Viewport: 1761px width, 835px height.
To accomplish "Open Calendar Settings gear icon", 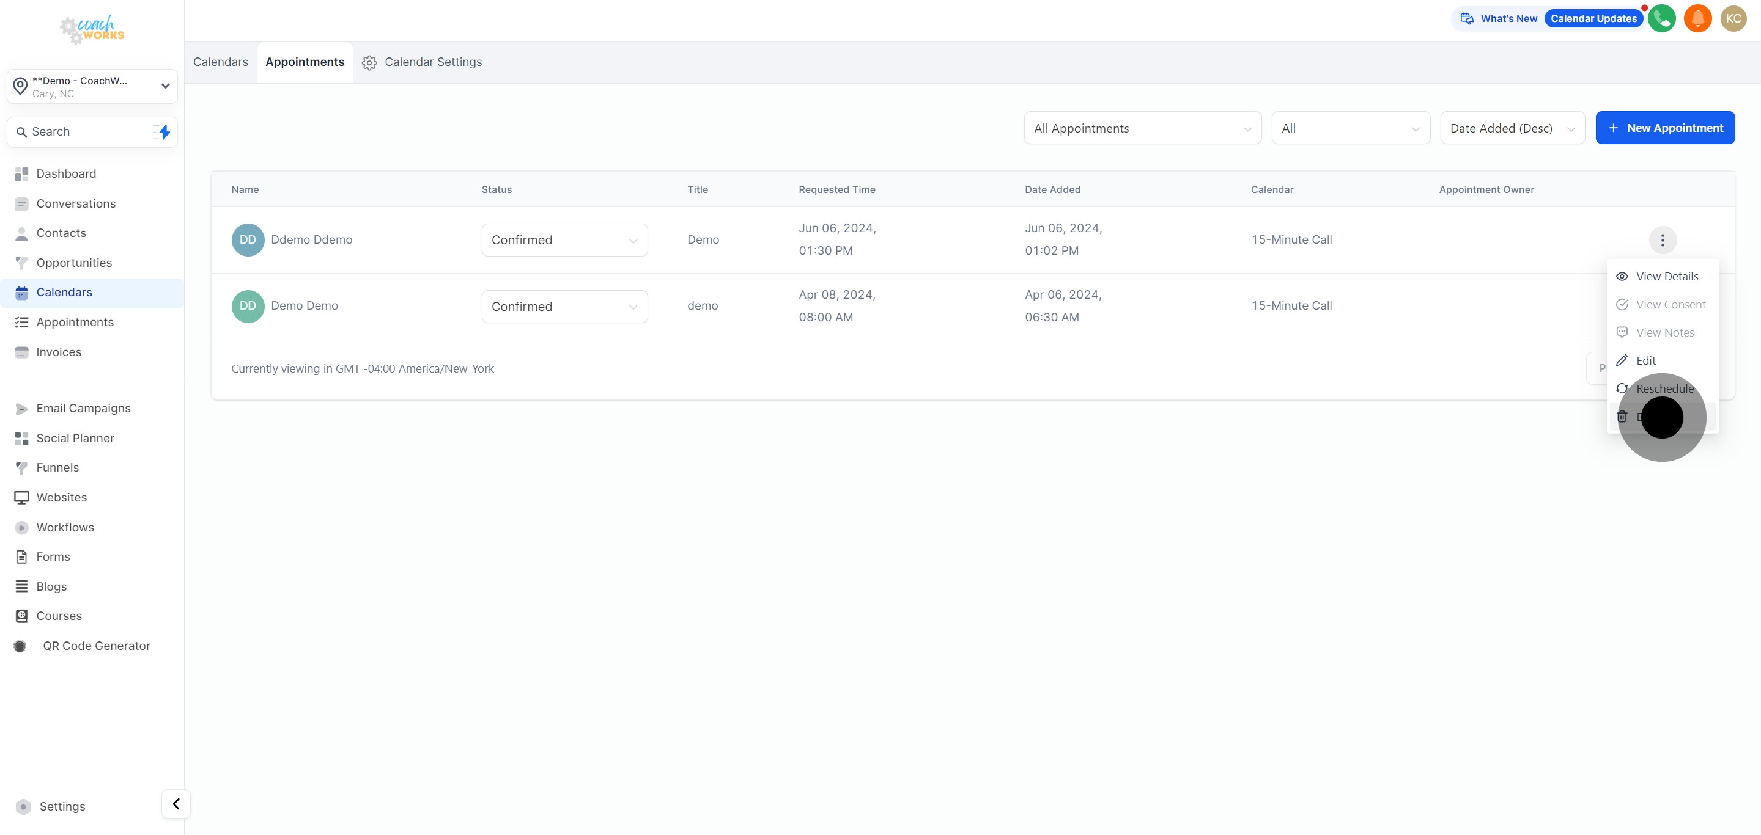I will pyautogui.click(x=369, y=63).
